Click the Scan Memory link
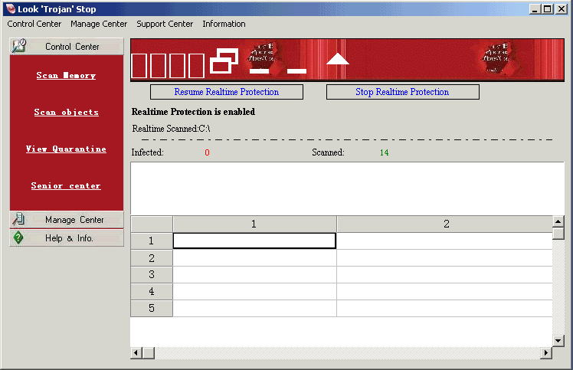Screen dimensions: 573x370 coord(66,75)
